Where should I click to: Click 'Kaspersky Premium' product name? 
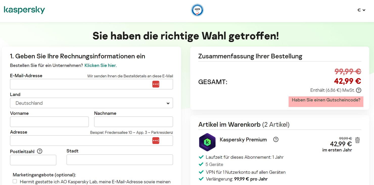coord(243,139)
